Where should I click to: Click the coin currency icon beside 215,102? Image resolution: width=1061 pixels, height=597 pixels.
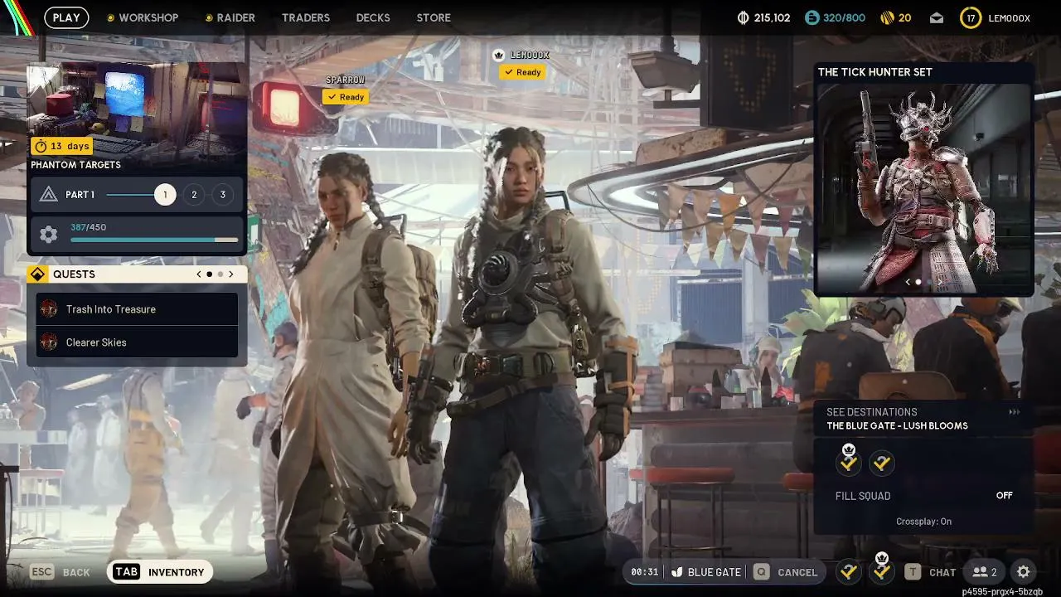[x=743, y=17]
